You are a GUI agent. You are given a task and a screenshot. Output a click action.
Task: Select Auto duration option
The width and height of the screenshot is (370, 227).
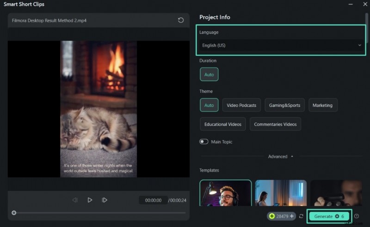[x=209, y=74]
